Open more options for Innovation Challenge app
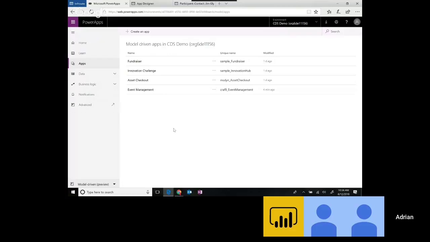 point(214,71)
